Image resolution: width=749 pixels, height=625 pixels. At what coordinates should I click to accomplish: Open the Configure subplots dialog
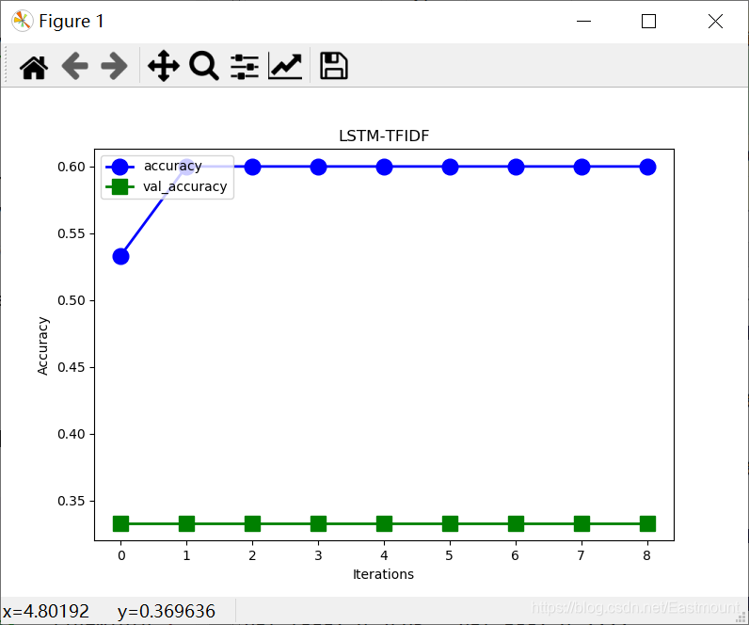click(x=245, y=67)
